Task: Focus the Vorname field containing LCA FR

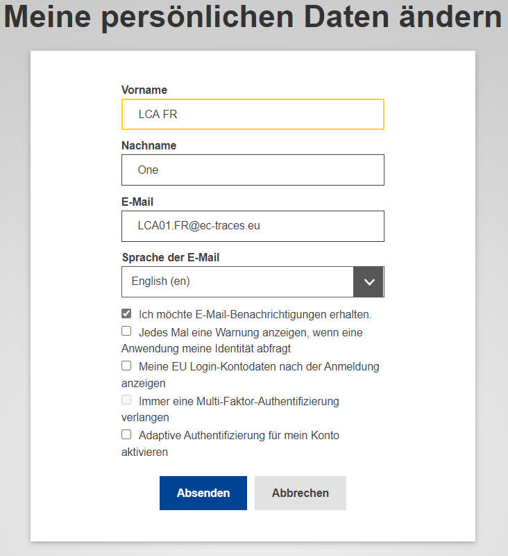Action: click(253, 114)
